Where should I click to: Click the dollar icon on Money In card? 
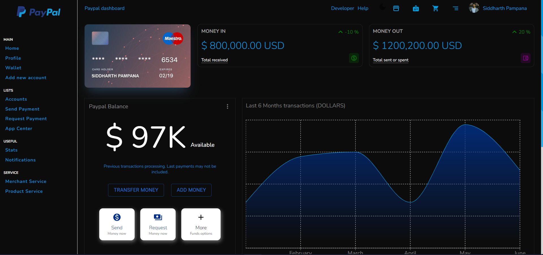pos(354,58)
